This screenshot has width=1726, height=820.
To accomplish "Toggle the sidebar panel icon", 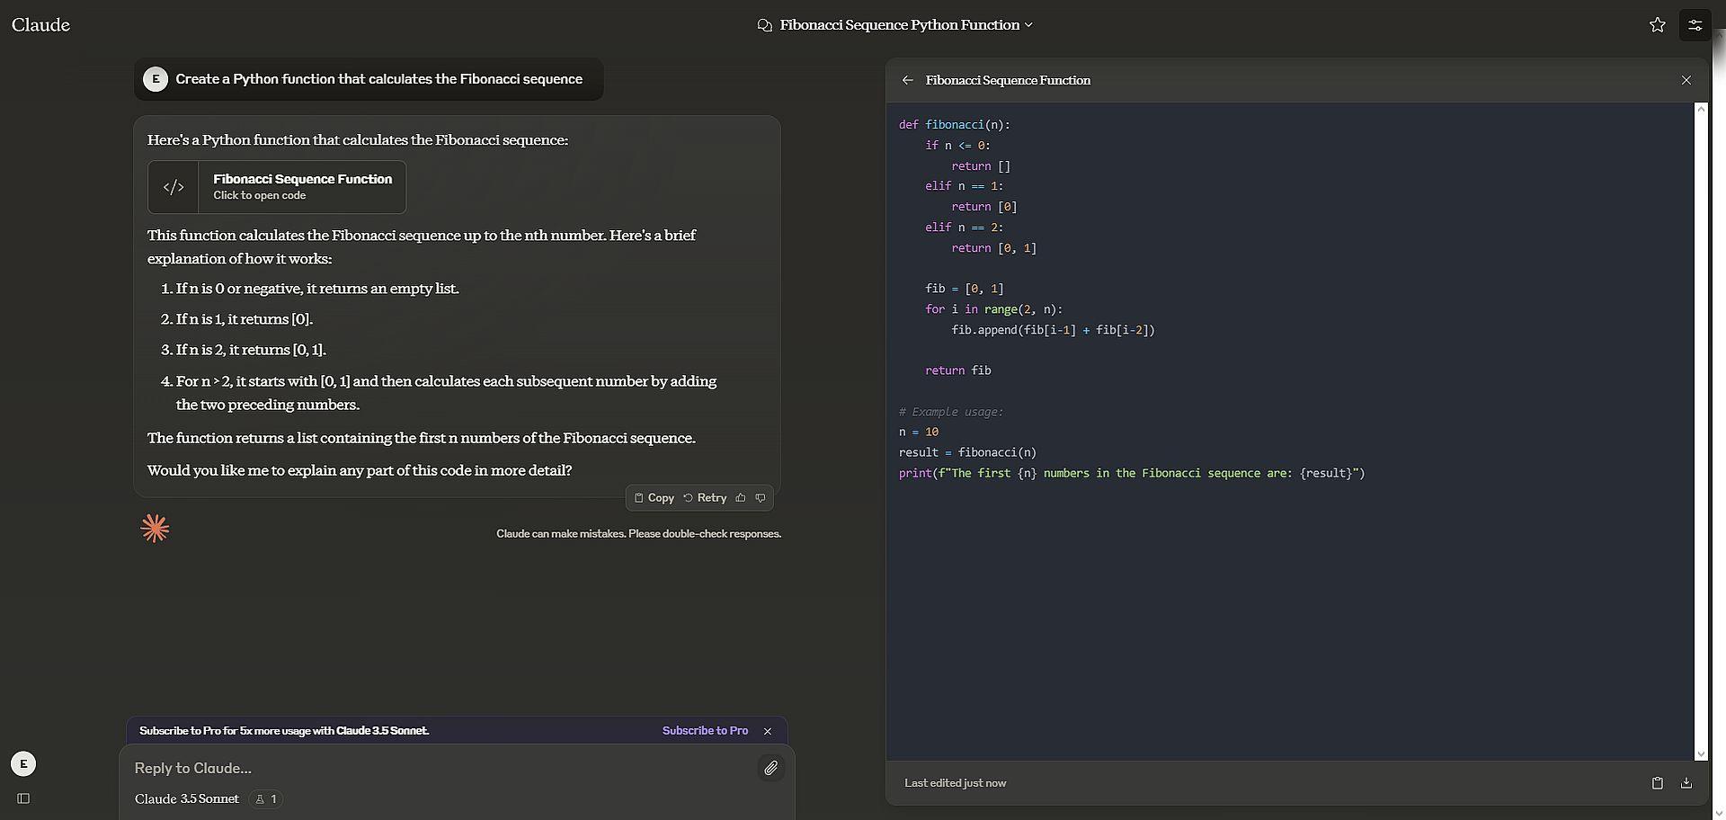I will point(23,798).
